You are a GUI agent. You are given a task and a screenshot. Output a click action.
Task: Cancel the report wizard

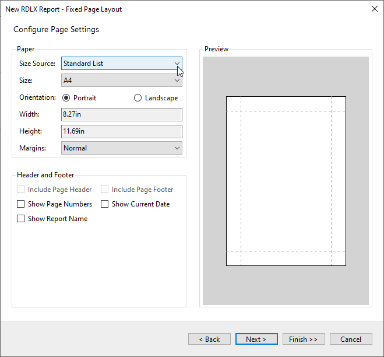351,339
